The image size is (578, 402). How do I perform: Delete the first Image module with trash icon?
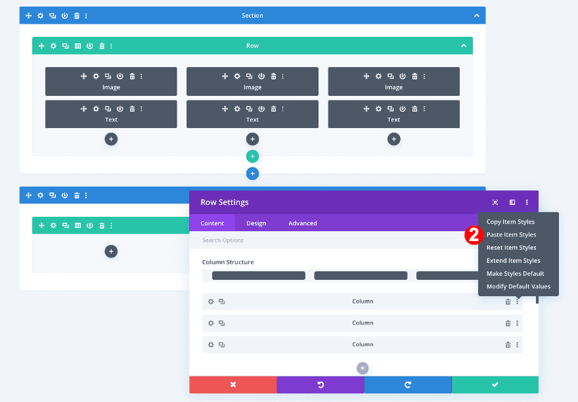131,76
